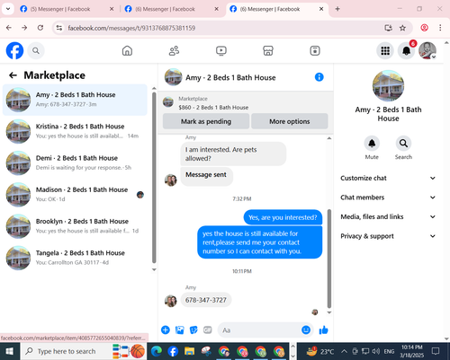Open the Facebook home logo
This screenshot has width=450, height=360.
[14, 50]
